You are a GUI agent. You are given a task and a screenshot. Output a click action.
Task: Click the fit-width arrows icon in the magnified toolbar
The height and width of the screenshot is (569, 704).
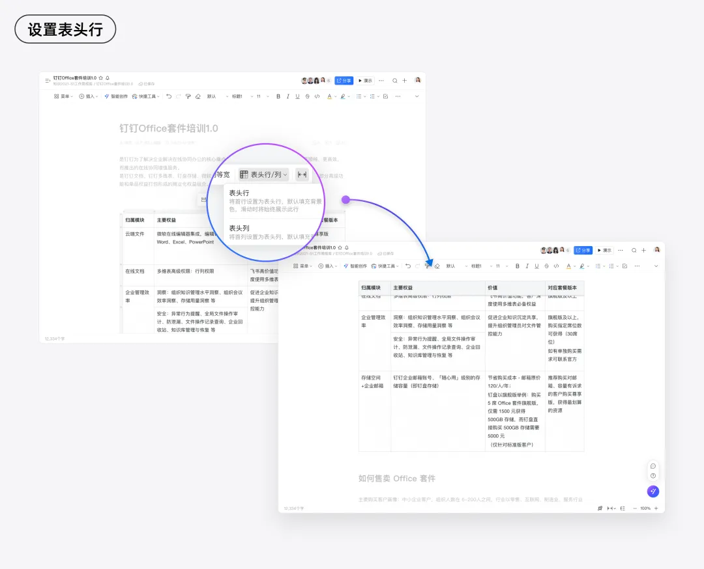click(302, 174)
